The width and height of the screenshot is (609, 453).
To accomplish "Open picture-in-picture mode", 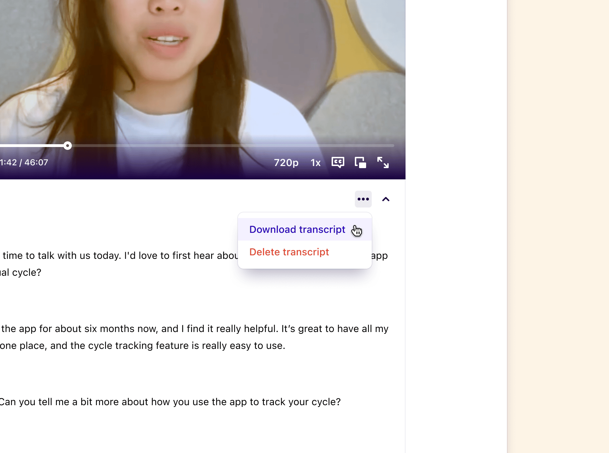I will click(x=360, y=162).
